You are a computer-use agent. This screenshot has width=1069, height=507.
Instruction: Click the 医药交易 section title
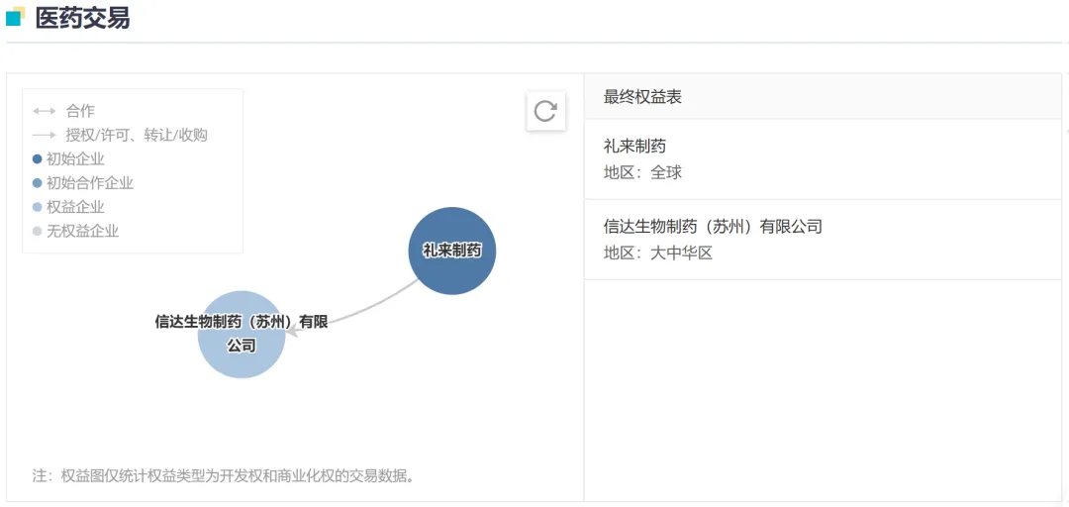82,18
